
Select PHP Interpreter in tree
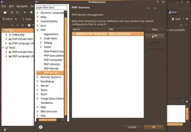pyautogui.click(x=53, y=60)
